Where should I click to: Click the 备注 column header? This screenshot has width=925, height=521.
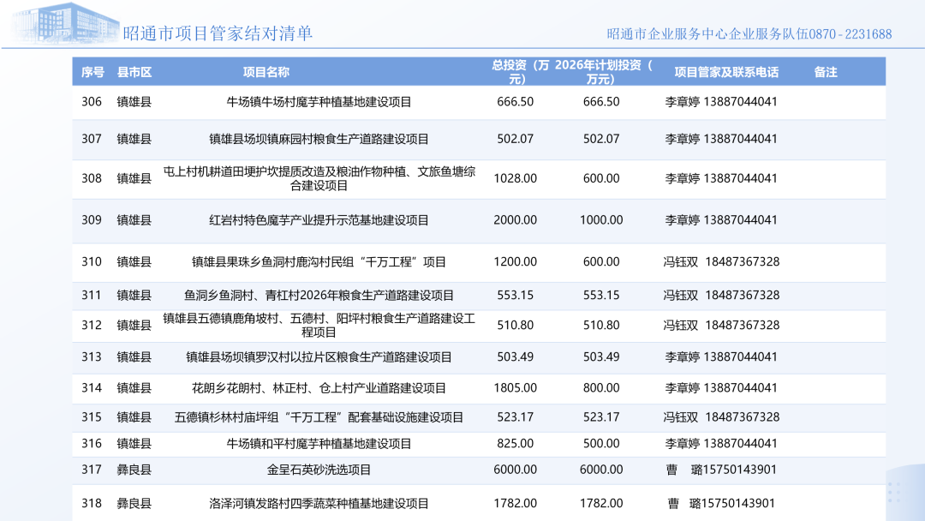click(x=826, y=72)
